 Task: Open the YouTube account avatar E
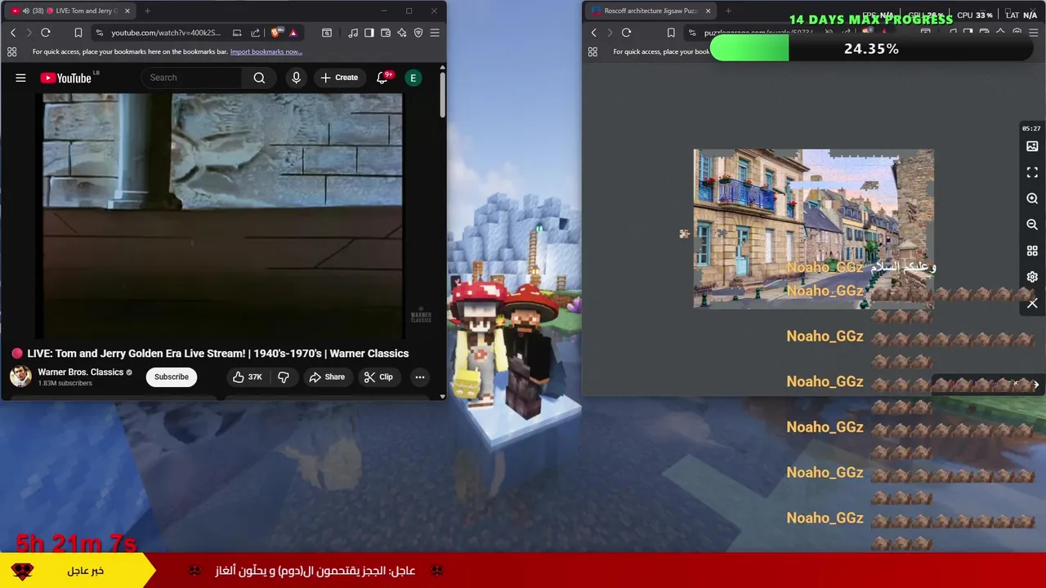(x=413, y=78)
